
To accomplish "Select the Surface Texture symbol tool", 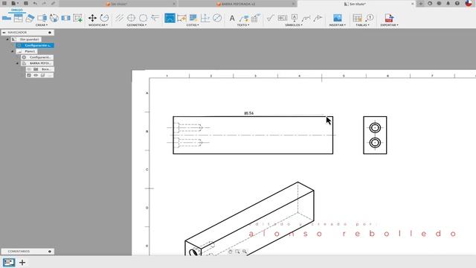I will [x=270, y=18].
